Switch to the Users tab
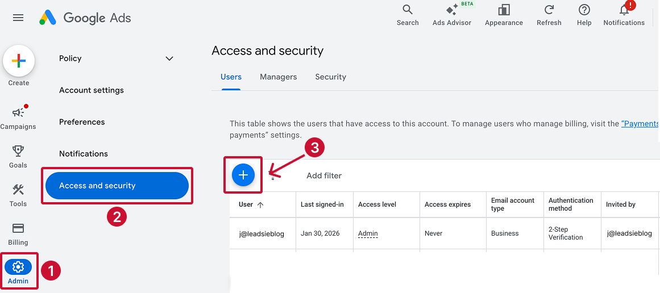 [x=231, y=77]
